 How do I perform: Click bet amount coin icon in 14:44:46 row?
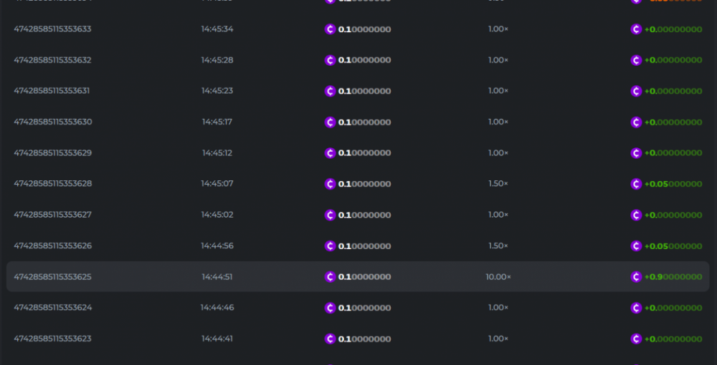(x=330, y=308)
